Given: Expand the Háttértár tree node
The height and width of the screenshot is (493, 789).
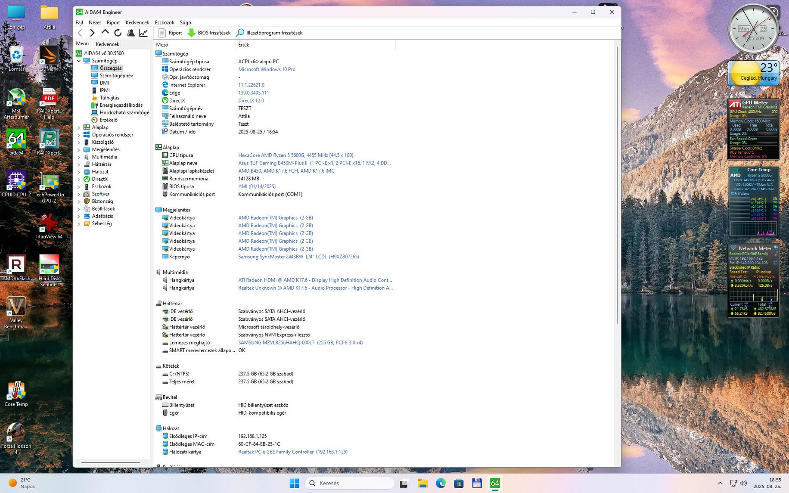Looking at the screenshot, I should coord(79,164).
